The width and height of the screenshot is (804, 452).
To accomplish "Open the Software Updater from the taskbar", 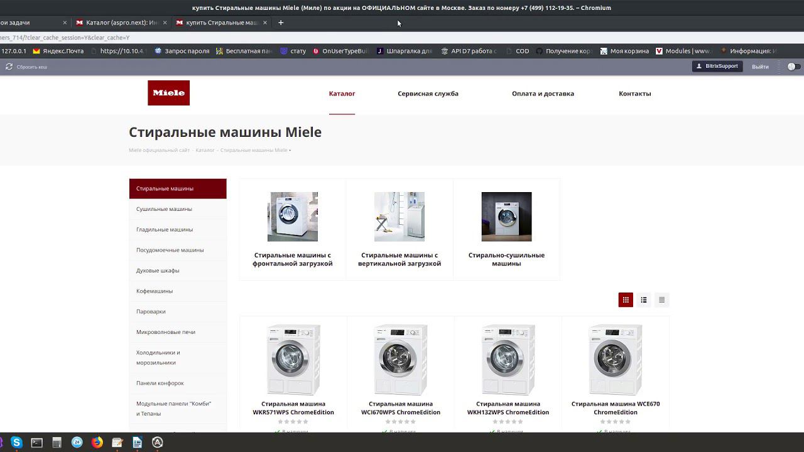I will tap(158, 443).
